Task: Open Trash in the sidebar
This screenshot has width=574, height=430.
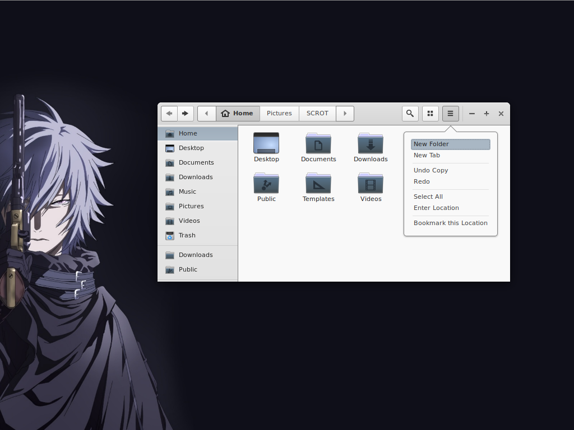Action: click(198, 236)
